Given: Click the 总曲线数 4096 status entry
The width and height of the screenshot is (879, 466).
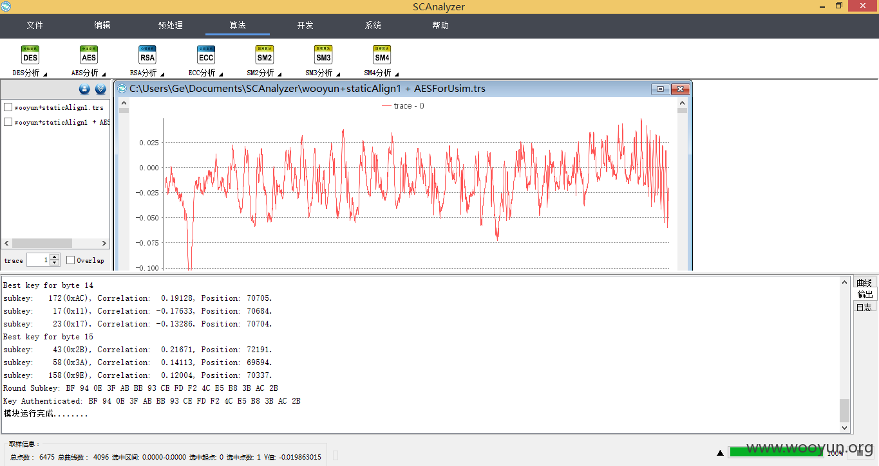Looking at the screenshot, I should coord(83,457).
